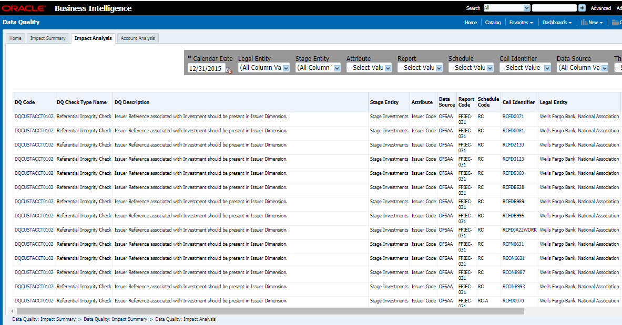Switch to the Home tab
Image resolution: width=622 pixels, height=325 pixels.
(15, 38)
